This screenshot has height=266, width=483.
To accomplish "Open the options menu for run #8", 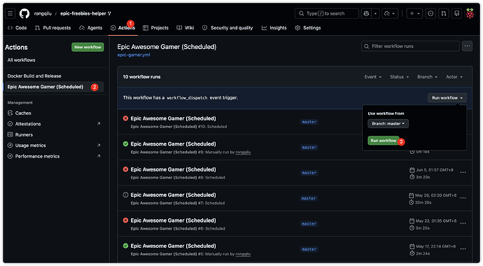I will [x=463, y=173].
